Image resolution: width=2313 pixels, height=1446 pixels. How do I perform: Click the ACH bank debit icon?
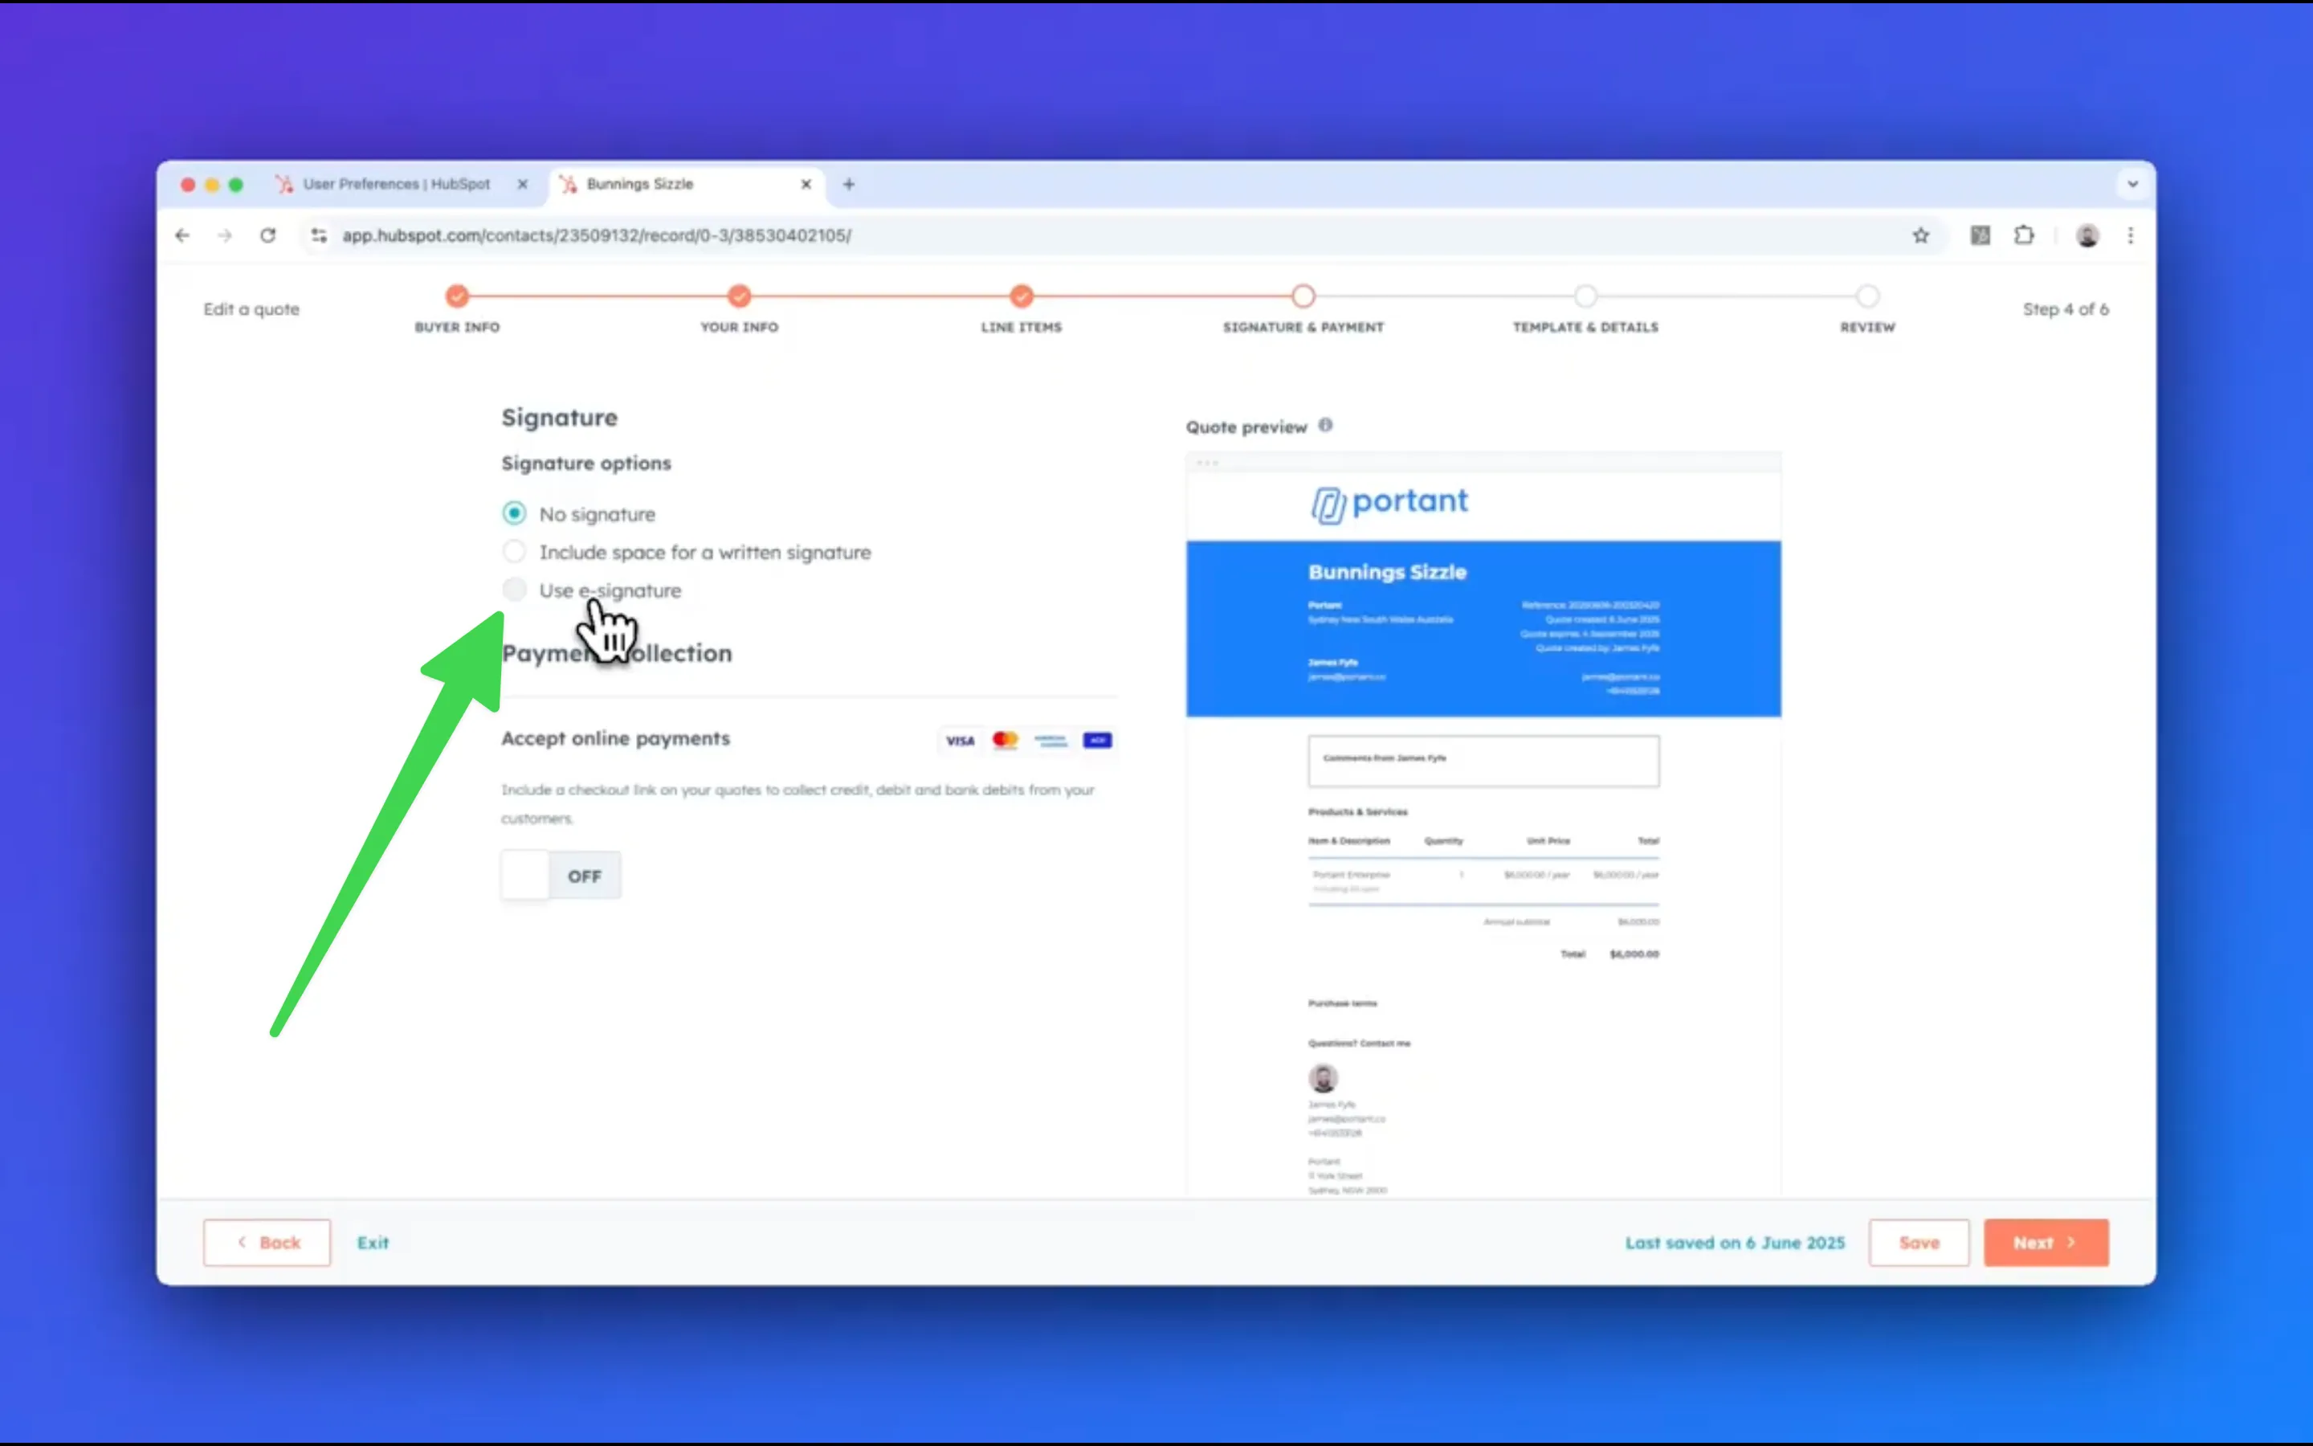1097,740
